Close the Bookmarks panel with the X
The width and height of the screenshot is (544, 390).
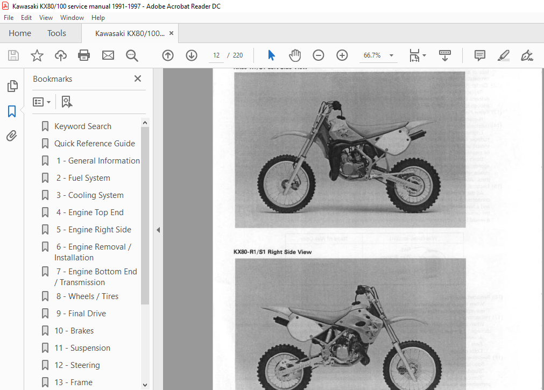(138, 79)
